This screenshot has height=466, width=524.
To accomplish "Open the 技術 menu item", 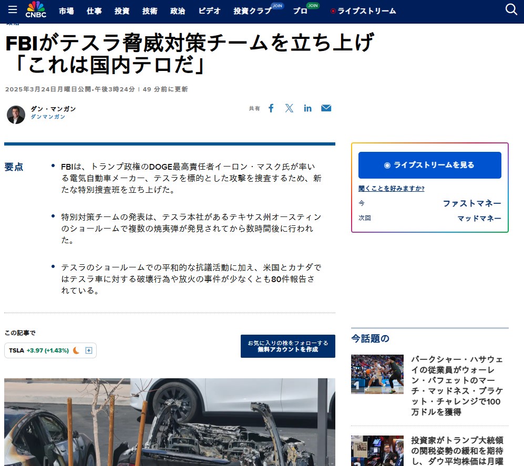I will pos(150,11).
